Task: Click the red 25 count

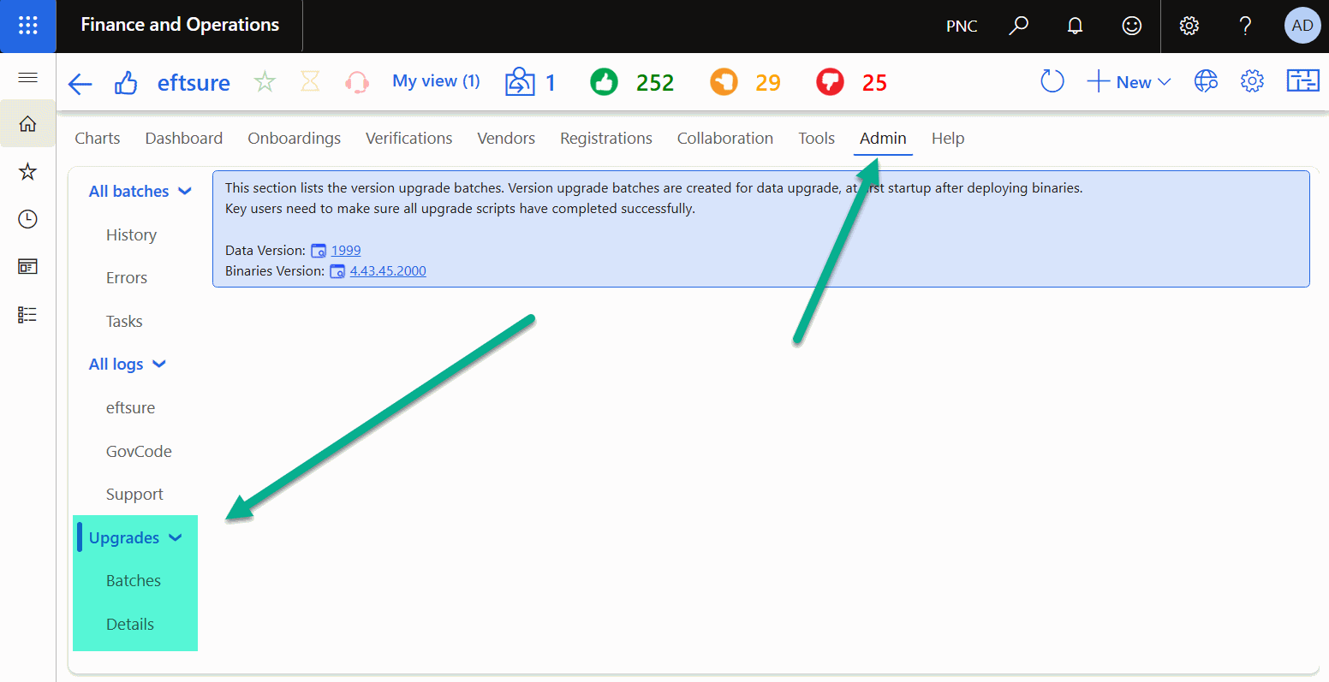Action: pyautogui.click(x=874, y=83)
